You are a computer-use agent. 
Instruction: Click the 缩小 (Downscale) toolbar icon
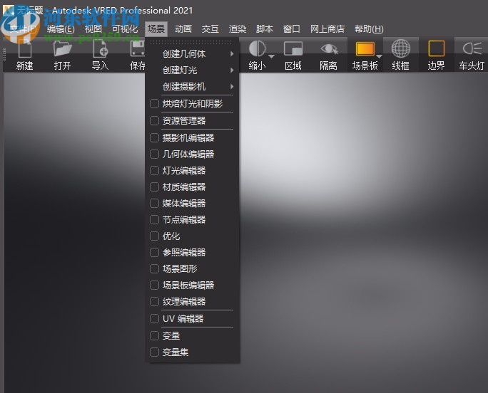pos(258,48)
